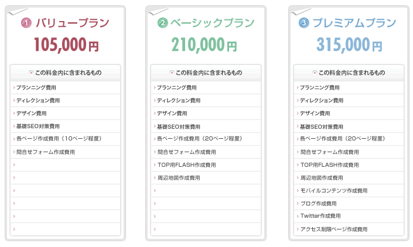Viewport: 413px width, 247px height.
Task: Select the プレミアムプラン title
Action: [x=354, y=23]
